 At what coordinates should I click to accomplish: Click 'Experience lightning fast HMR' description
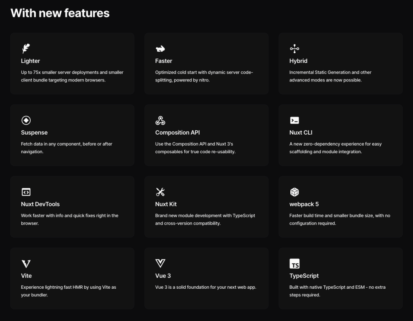coord(69,291)
